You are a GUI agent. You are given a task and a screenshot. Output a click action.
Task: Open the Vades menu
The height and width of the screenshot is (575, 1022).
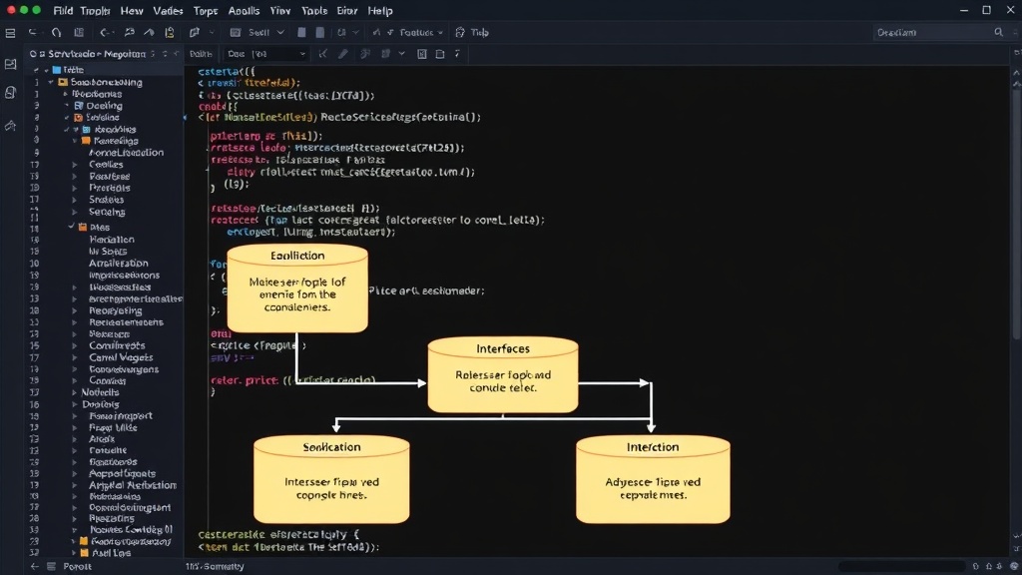(x=168, y=11)
